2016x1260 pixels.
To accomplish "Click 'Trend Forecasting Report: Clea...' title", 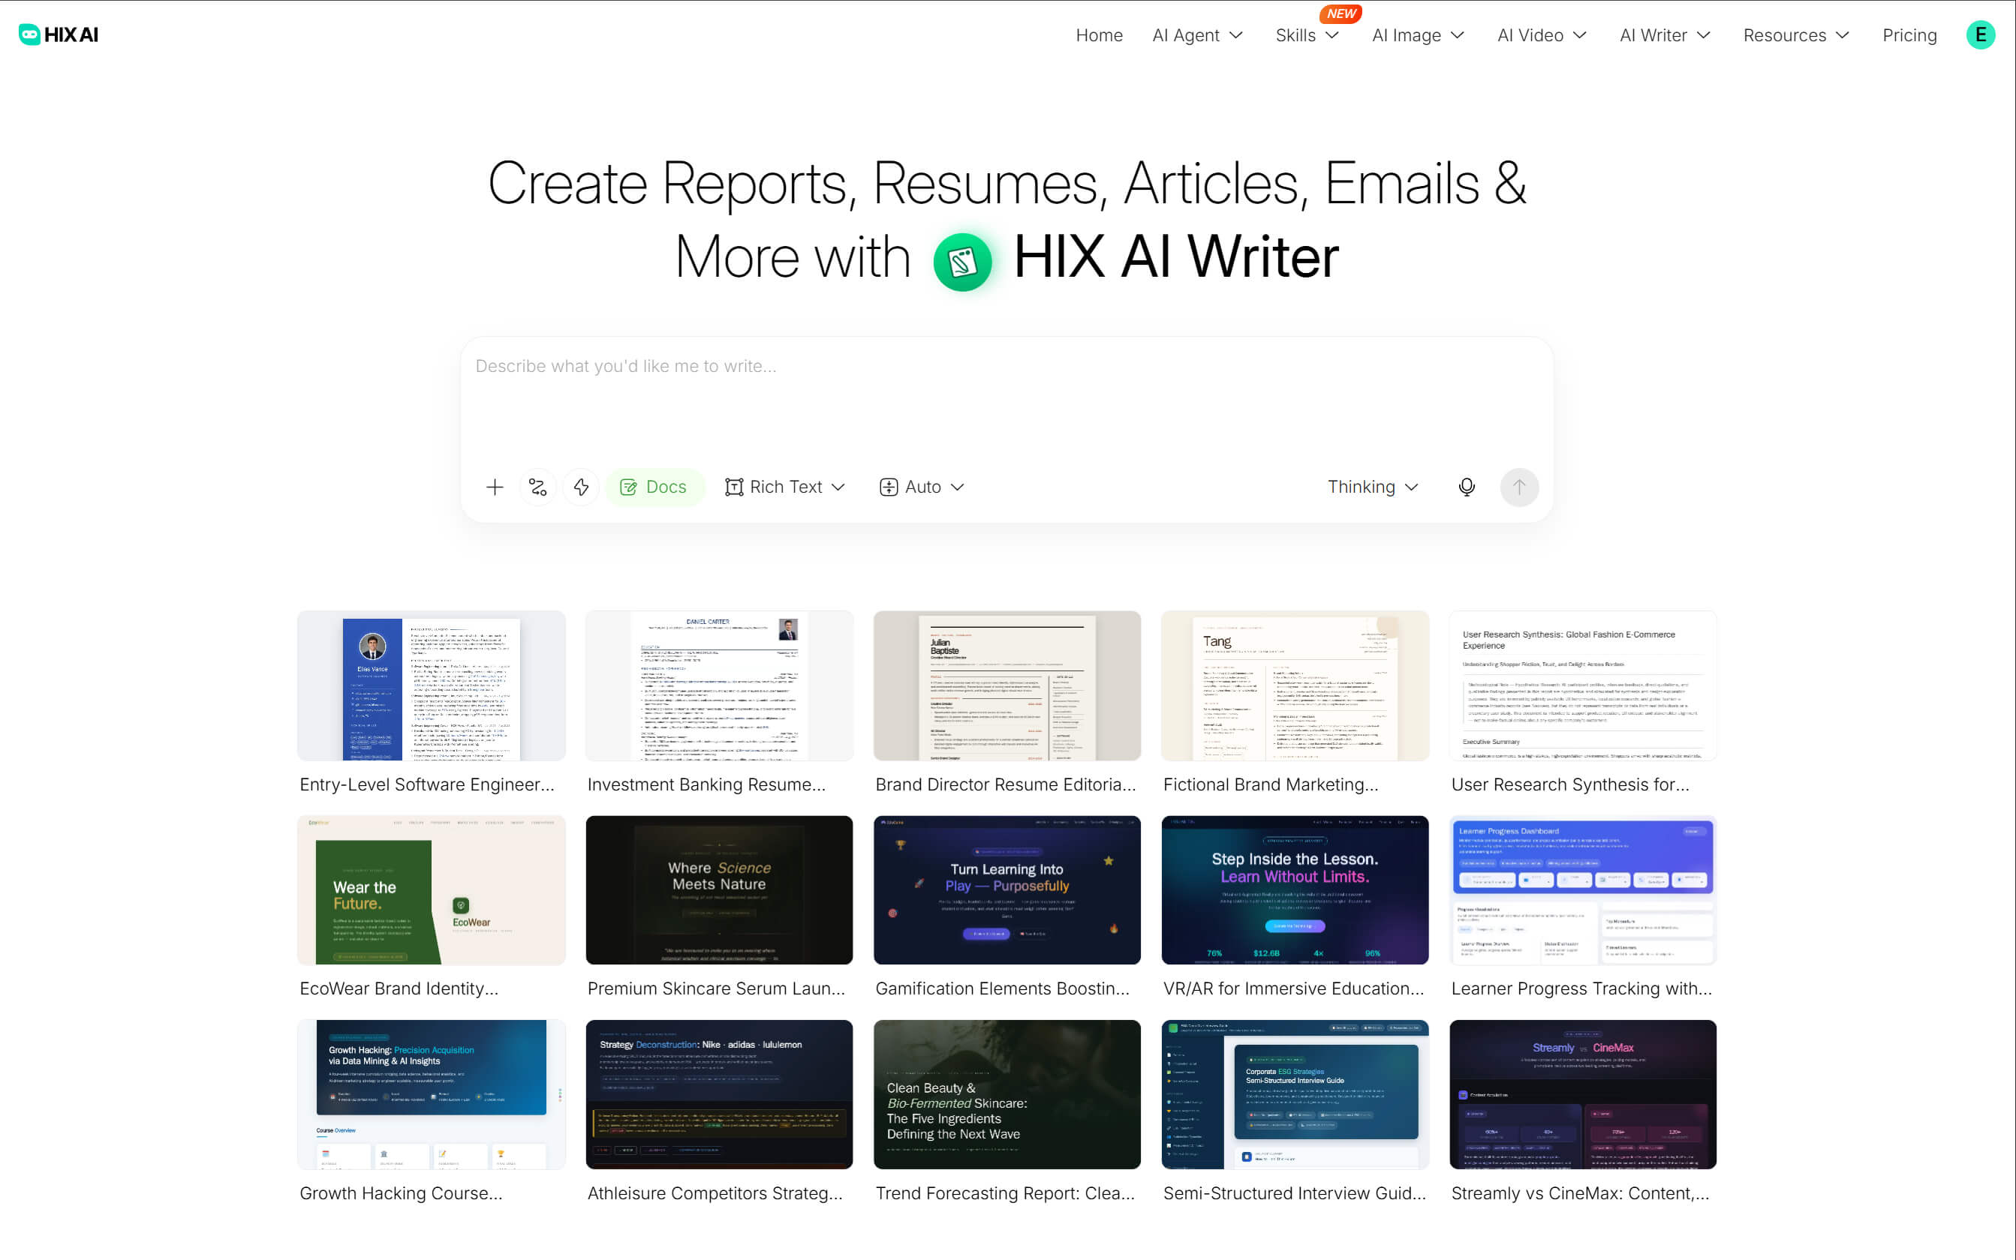I will [x=1006, y=1193].
